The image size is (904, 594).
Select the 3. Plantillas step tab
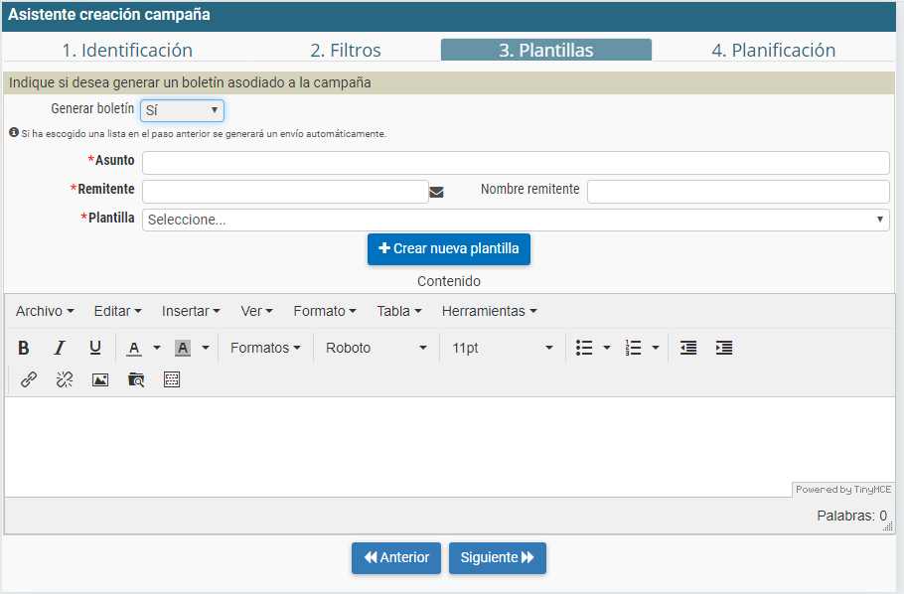(546, 51)
